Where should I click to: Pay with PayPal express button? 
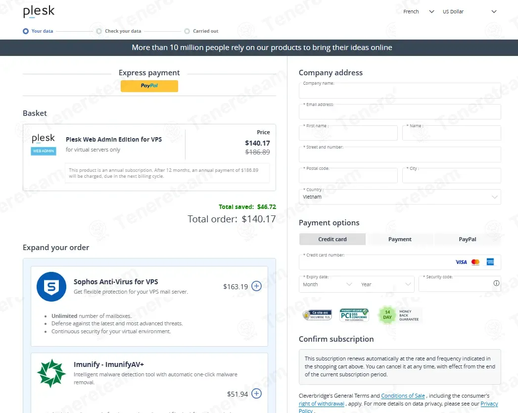149,86
